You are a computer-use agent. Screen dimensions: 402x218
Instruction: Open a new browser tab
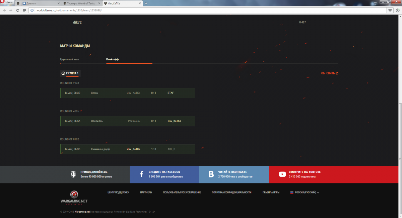pos(146,3)
